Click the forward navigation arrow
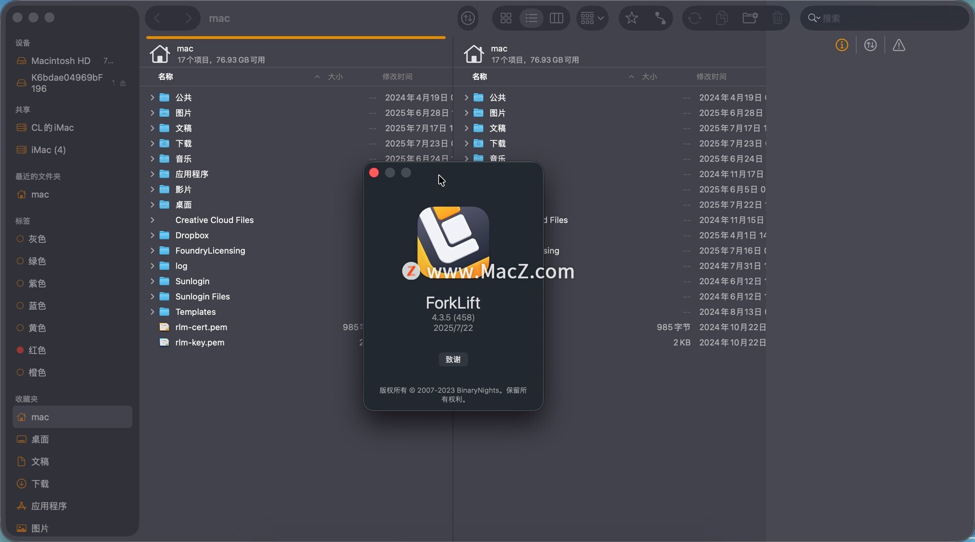 188,18
